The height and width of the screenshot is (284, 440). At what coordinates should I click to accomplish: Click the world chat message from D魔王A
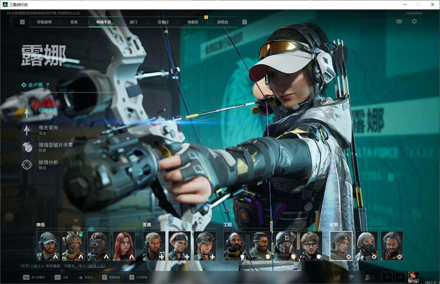pyautogui.click(x=63, y=266)
